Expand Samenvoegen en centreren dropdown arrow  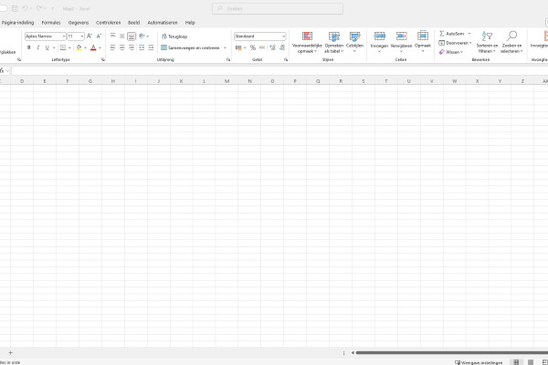(226, 47)
